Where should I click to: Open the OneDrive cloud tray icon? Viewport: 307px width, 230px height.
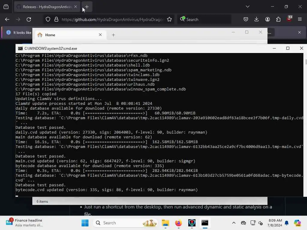243,223
